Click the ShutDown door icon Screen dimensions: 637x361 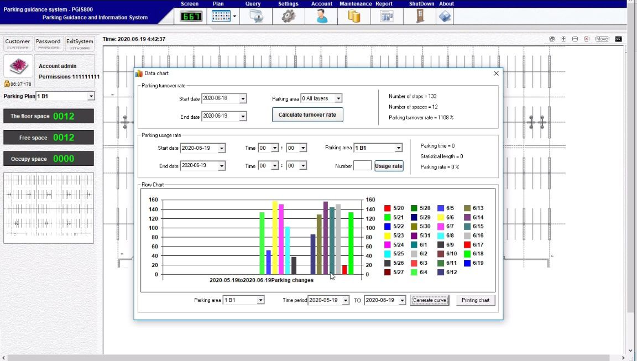pyautogui.click(x=422, y=17)
